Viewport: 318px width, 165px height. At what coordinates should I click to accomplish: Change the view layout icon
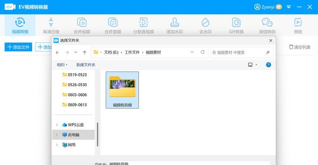coord(250,65)
